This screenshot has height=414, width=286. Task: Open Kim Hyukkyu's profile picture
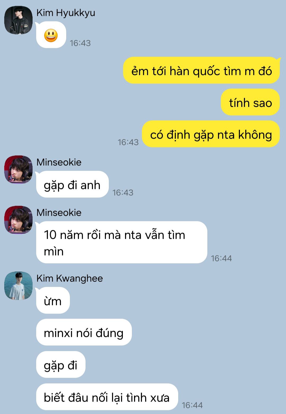click(18, 20)
